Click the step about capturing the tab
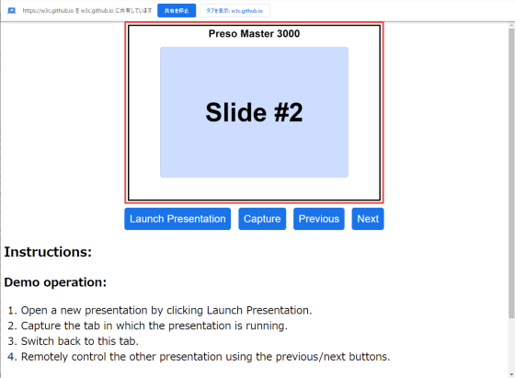This screenshot has width=515, height=378. pos(154,326)
